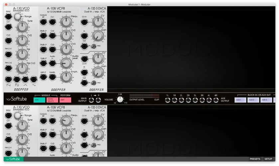Viewport: 279px width, 166px height.
Task: Click first channel Out jack on upper rack DVCA
Action: (84, 46)
